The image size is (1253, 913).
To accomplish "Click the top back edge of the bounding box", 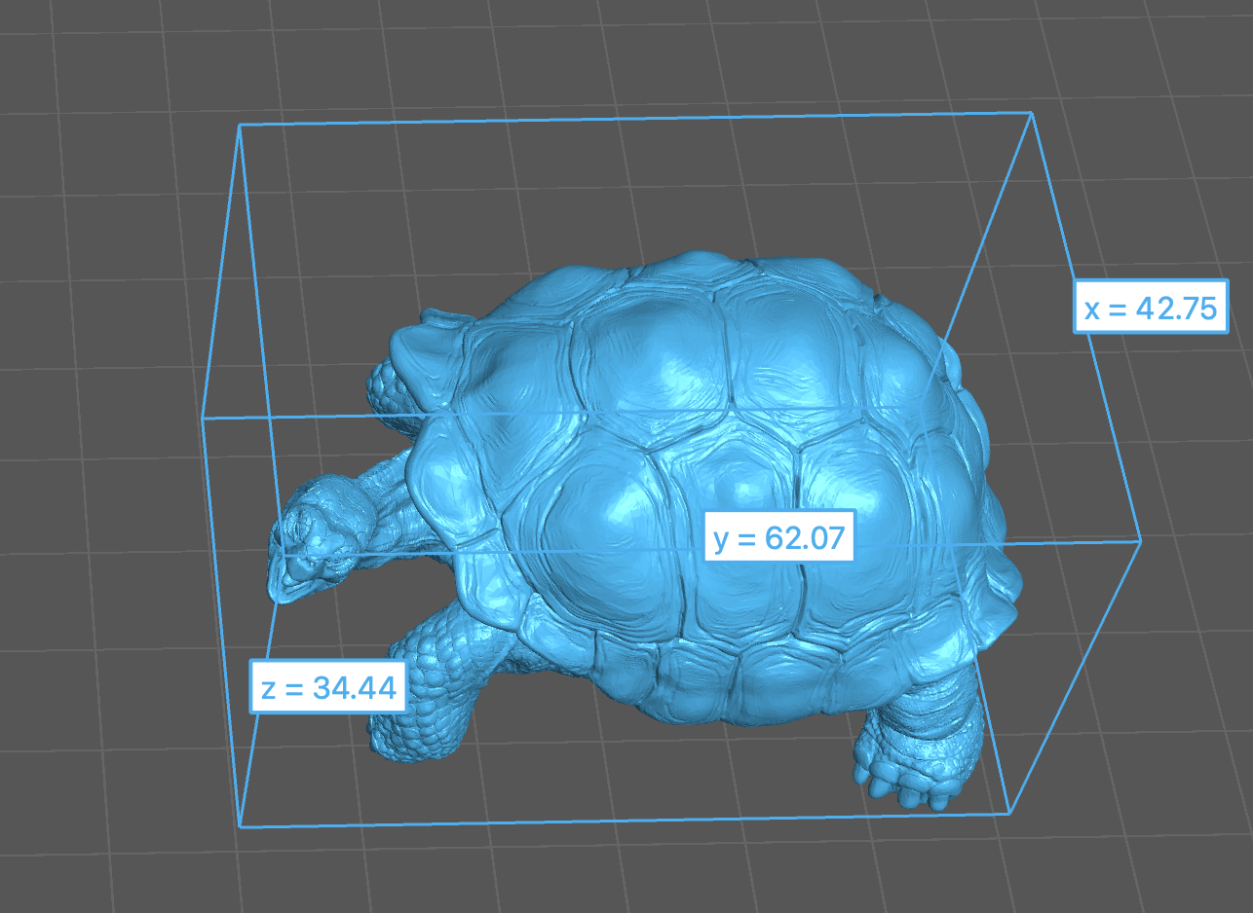I will tap(635, 120).
